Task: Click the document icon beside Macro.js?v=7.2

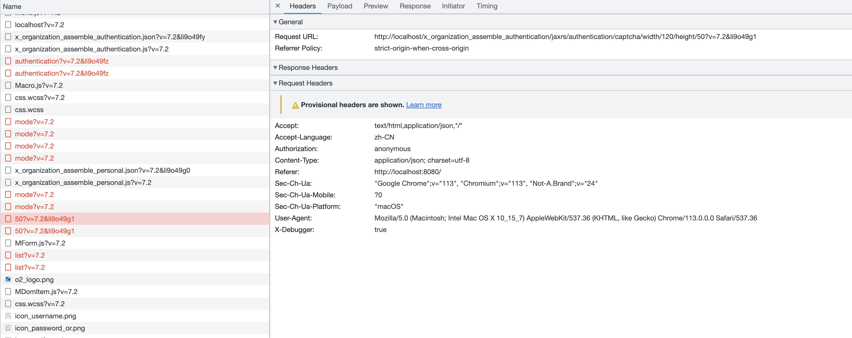Action: 8,85
